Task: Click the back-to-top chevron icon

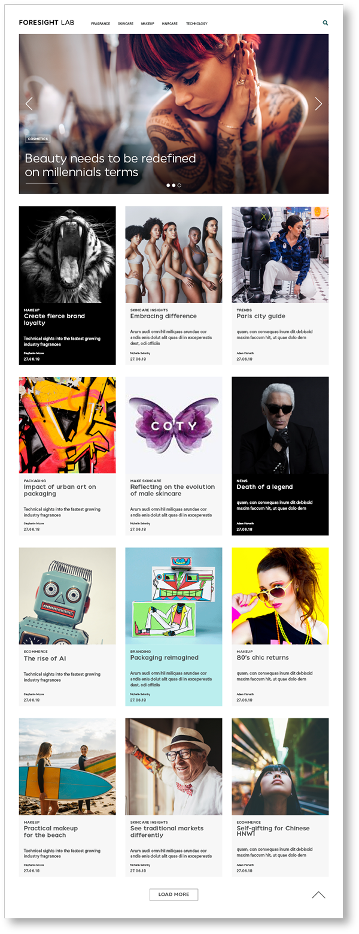Action: click(318, 895)
